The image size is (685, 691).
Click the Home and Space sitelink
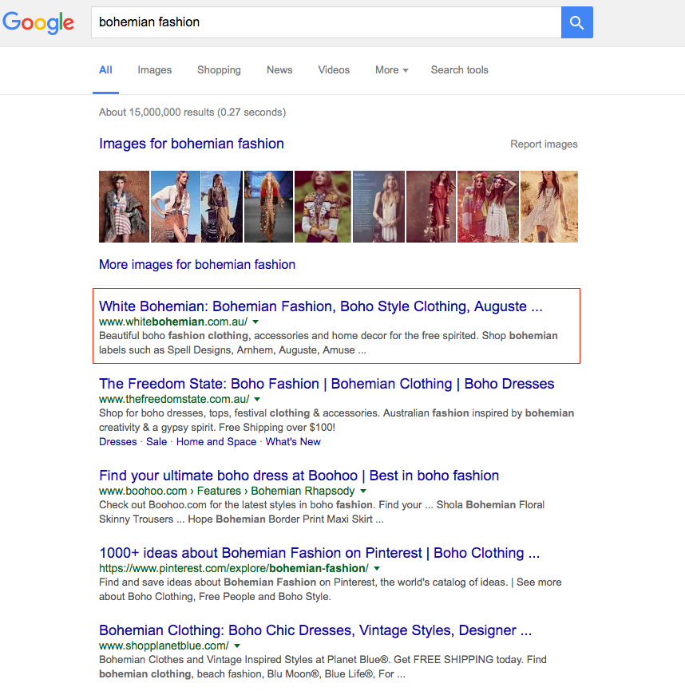coord(216,441)
